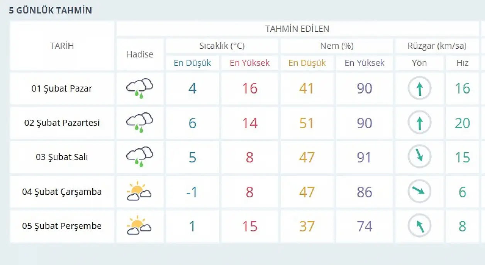
Task: Select the 03 Şubat Salı date cell
Action: 62,157
